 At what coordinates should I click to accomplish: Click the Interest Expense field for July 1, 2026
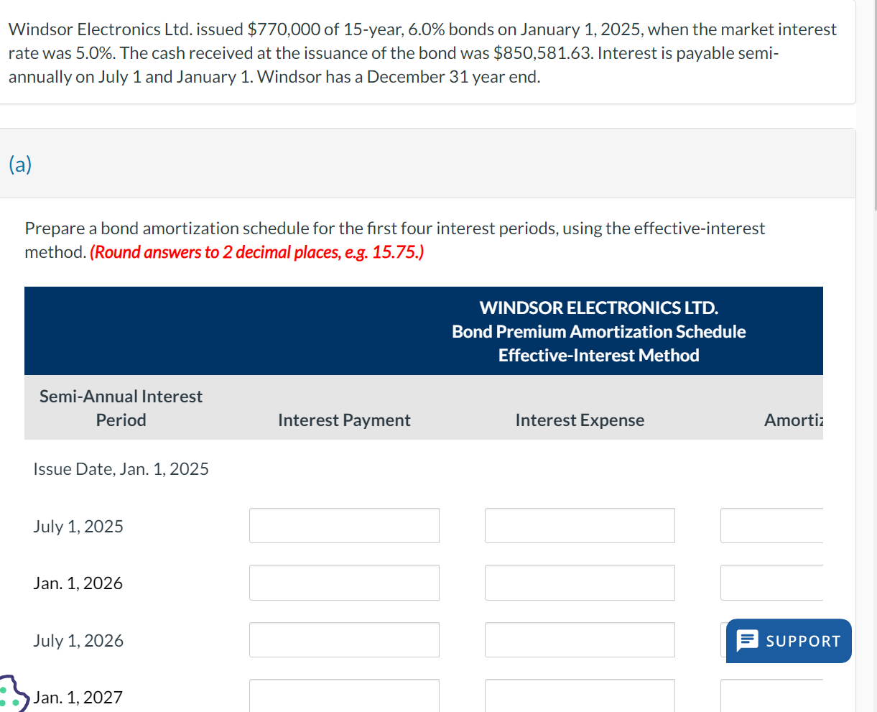coord(580,639)
